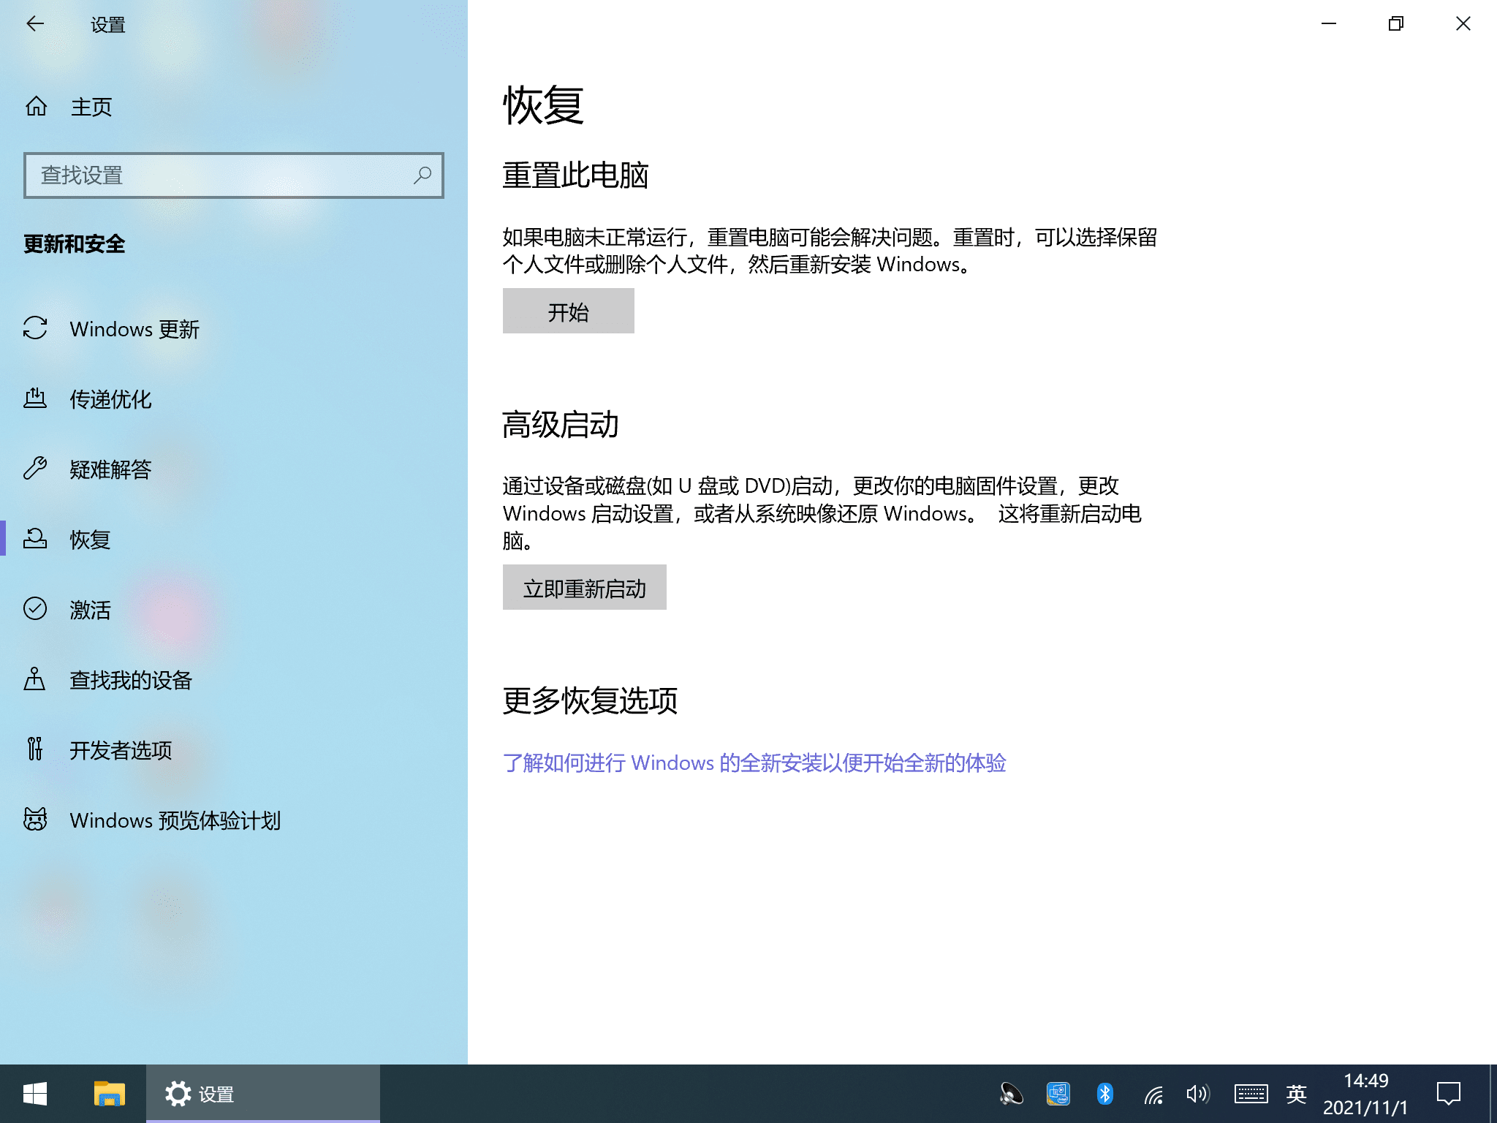Open the notification center icon
The height and width of the screenshot is (1123, 1497).
tap(1449, 1094)
